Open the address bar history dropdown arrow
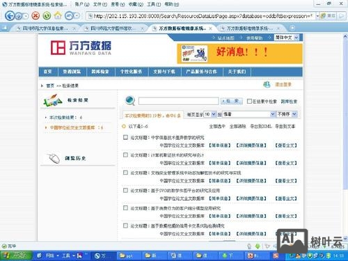 317,16
